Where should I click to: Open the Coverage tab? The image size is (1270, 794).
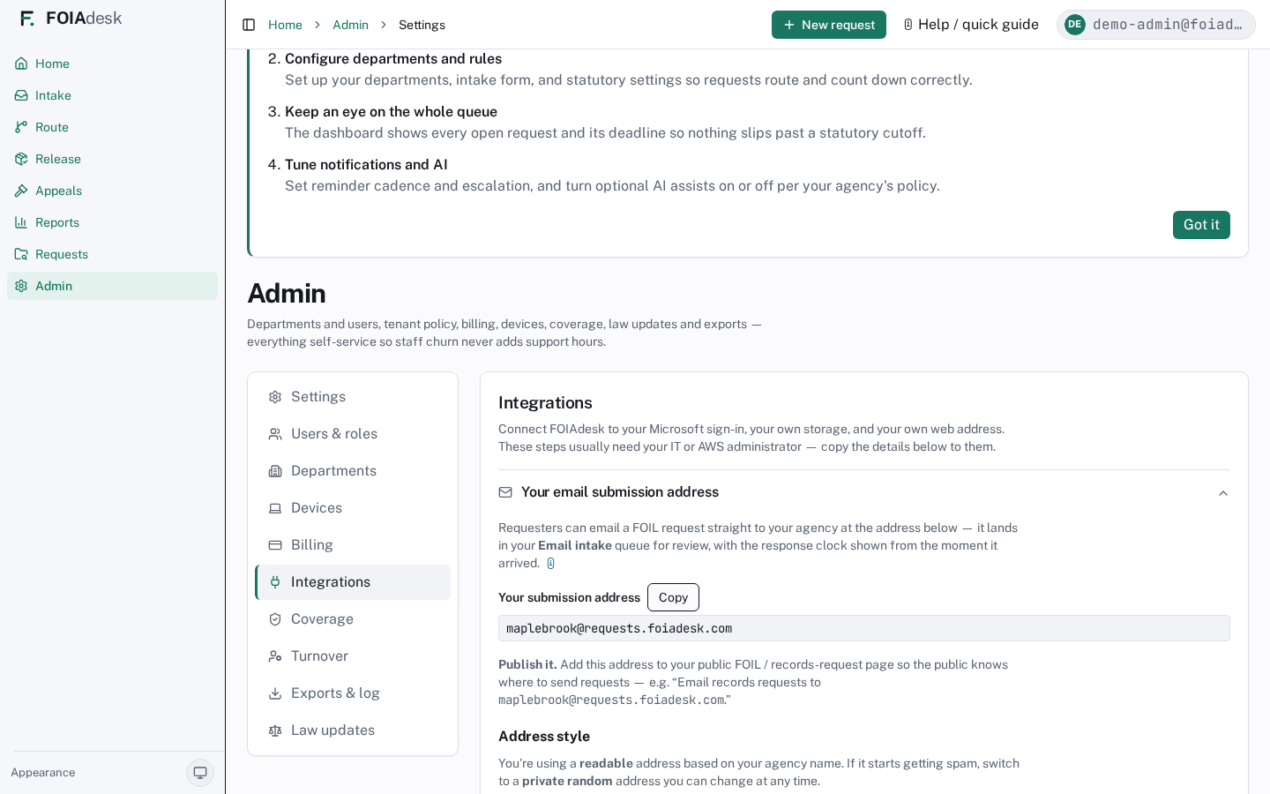click(353, 619)
